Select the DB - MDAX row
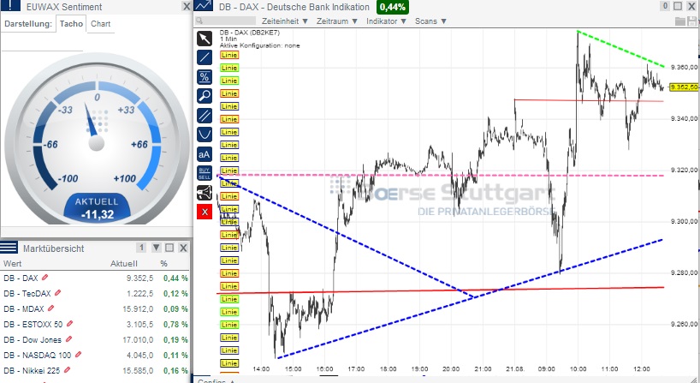700x383 pixels. pyautogui.click(x=96, y=308)
